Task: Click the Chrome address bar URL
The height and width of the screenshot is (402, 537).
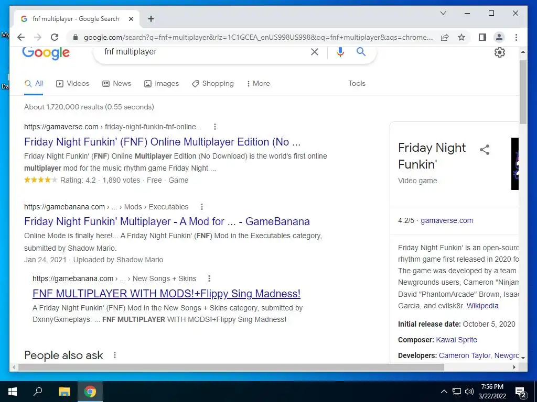Action: [x=259, y=37]
